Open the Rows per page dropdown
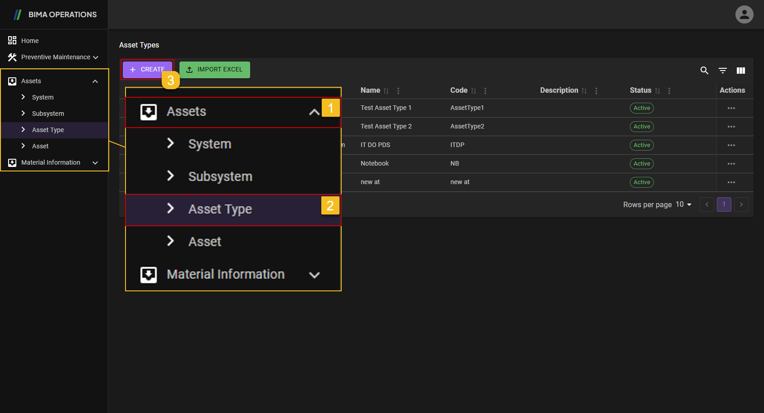 tap(683, 204)
